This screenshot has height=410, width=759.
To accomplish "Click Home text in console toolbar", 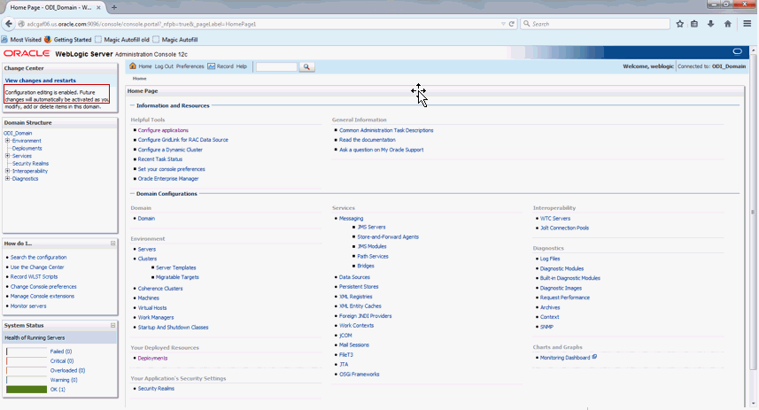I will click(145, 66).
